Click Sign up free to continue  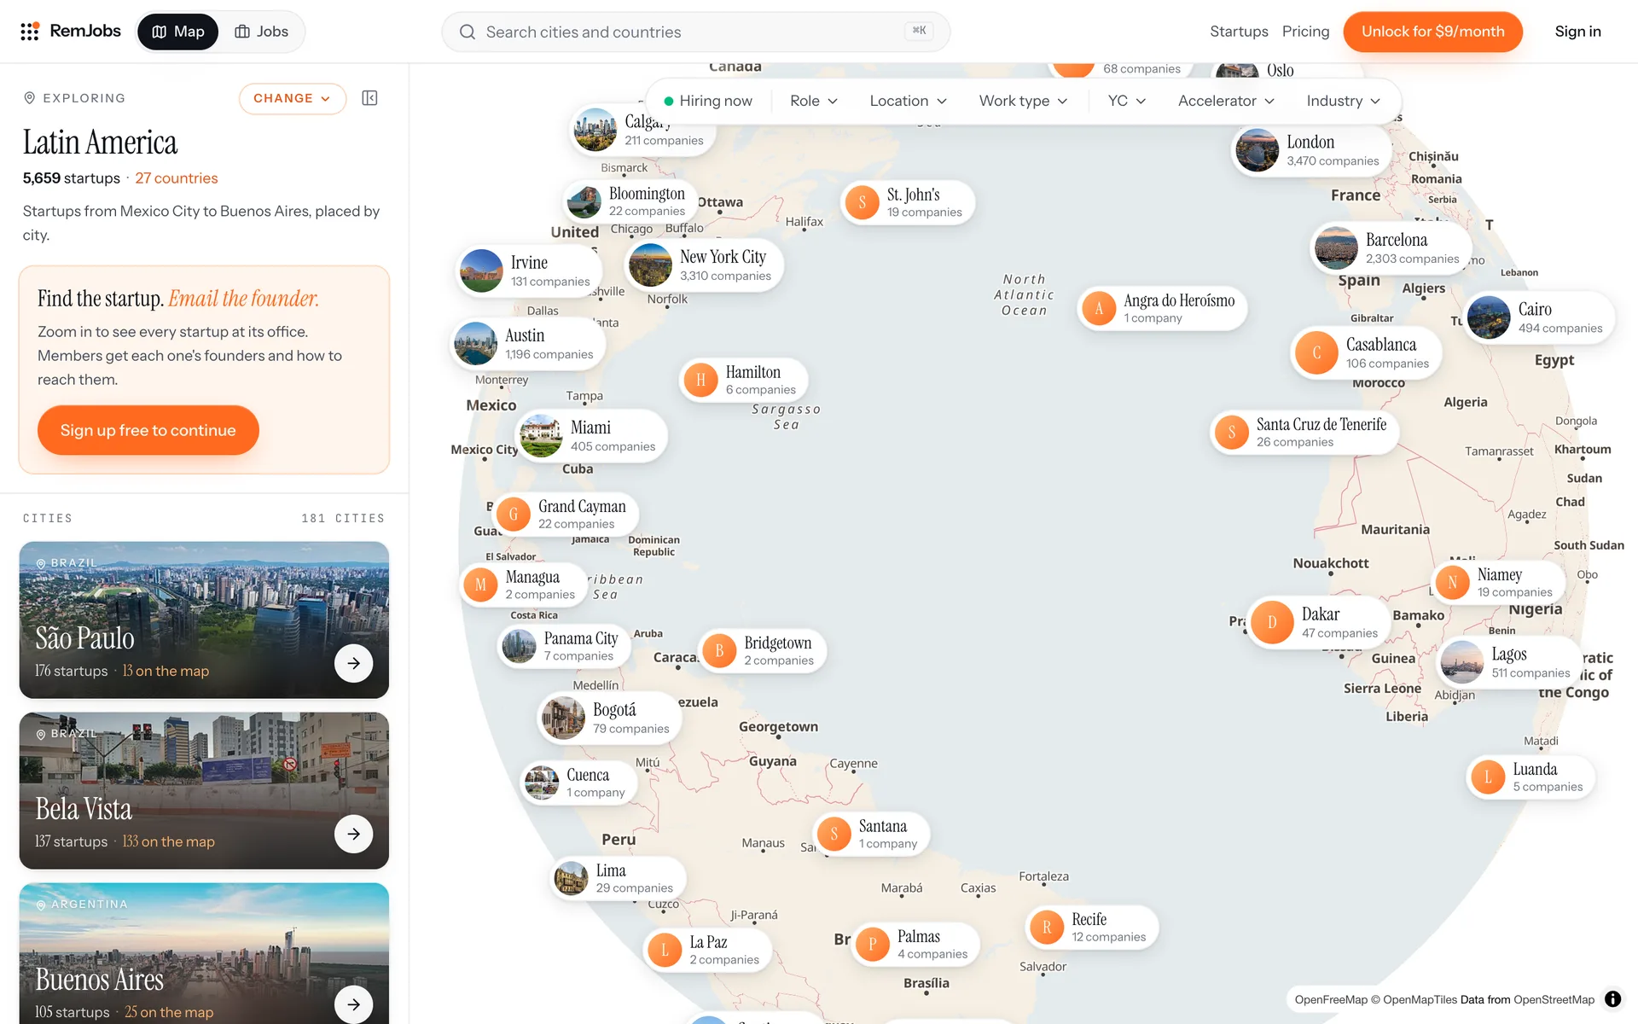[148, 430]
